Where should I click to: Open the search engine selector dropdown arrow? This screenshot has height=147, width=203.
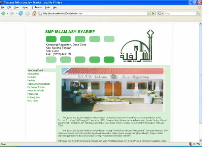click(x=162, y=13)
